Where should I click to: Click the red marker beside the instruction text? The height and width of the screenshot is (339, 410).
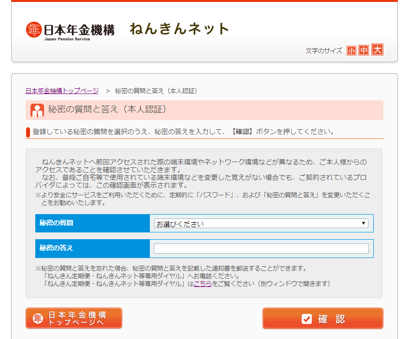(x=28, y=132)
